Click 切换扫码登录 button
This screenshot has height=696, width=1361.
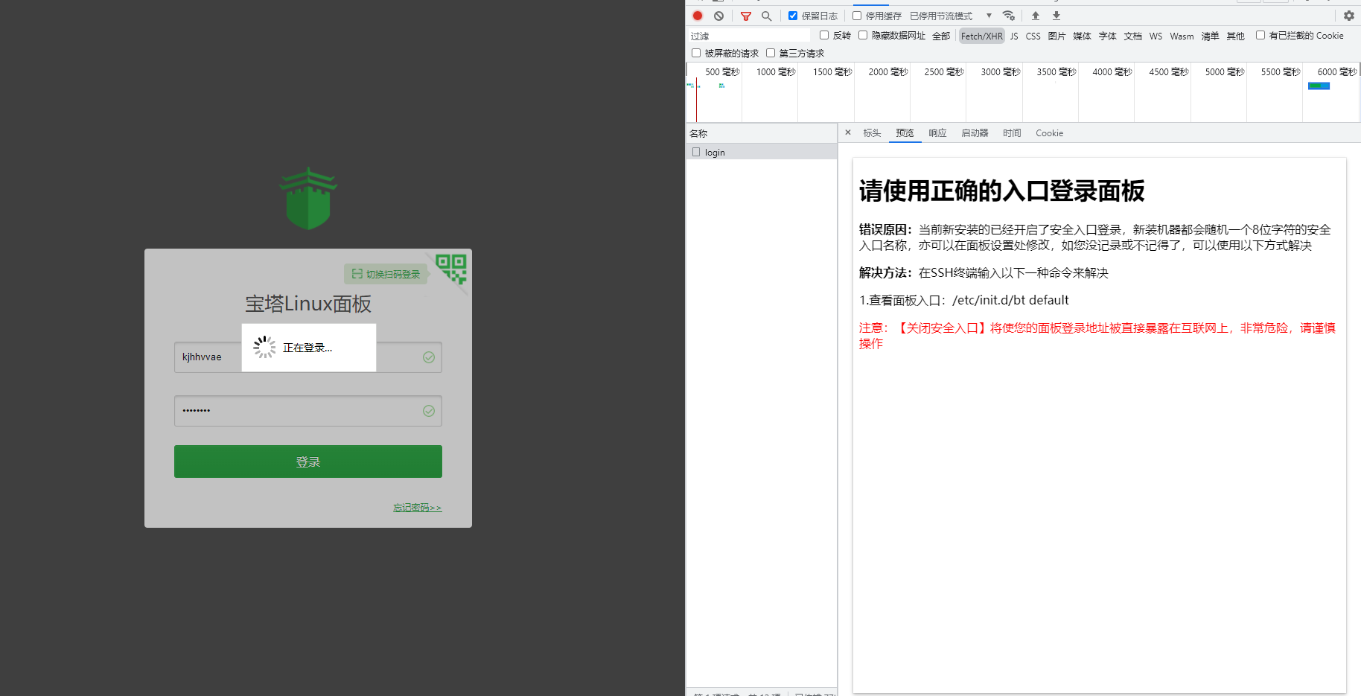[386, 274]
